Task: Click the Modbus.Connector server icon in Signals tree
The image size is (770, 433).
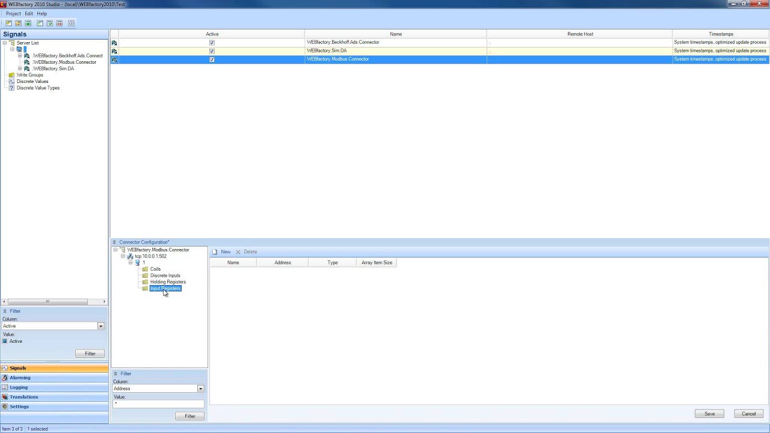Action: [x=26, y=62]
